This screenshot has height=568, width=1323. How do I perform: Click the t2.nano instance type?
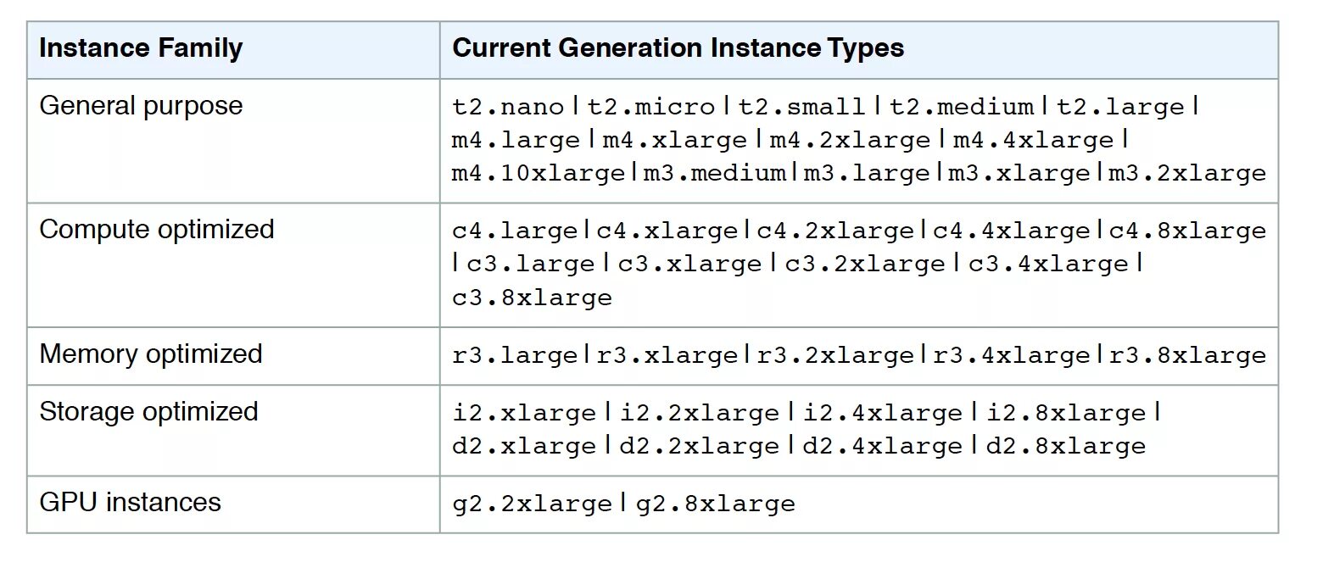click(x=508, y=108)
